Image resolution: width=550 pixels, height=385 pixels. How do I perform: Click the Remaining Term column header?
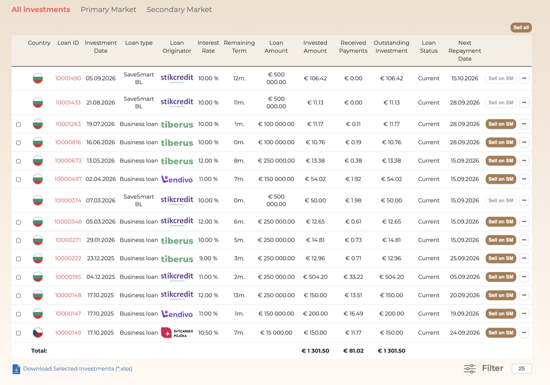click(239, 47)
